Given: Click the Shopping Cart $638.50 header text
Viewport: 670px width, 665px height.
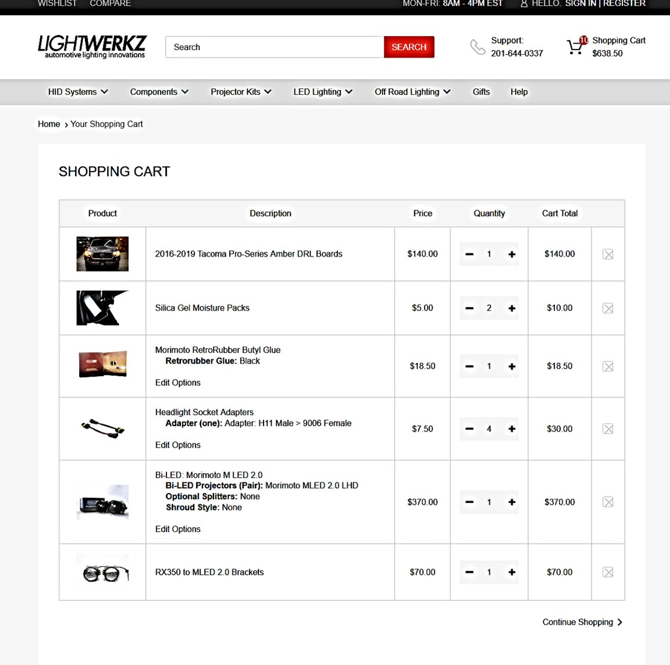Looking at the screenshot, I should [619, 47].
